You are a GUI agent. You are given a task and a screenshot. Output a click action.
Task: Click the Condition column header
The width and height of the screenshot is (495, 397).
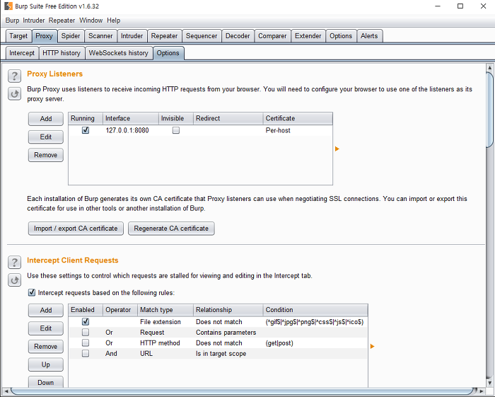[315, 310]
